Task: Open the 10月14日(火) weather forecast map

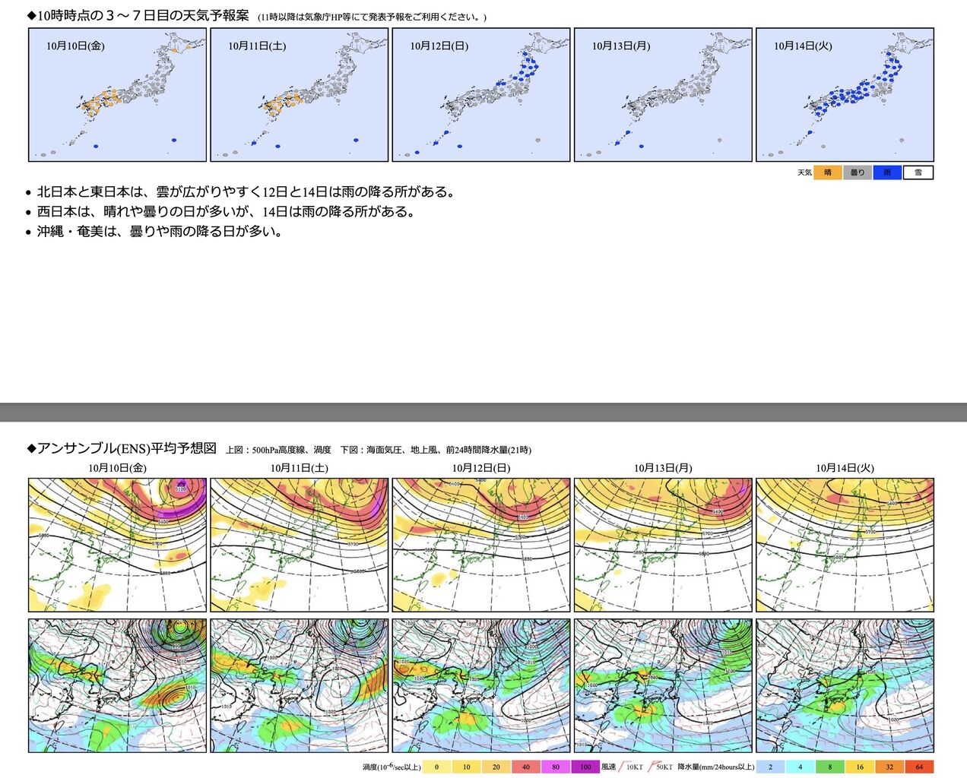Action: (845, 95)
